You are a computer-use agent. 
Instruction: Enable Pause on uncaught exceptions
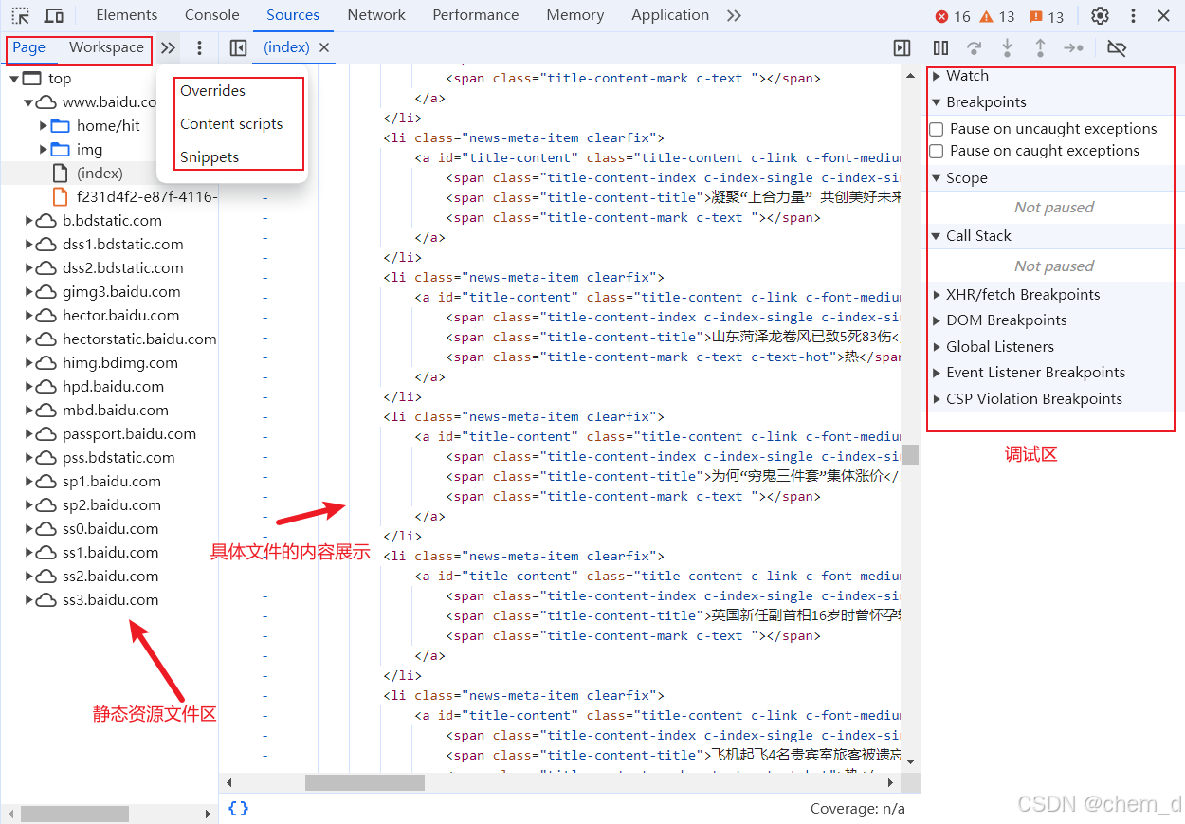click(937, 129)
